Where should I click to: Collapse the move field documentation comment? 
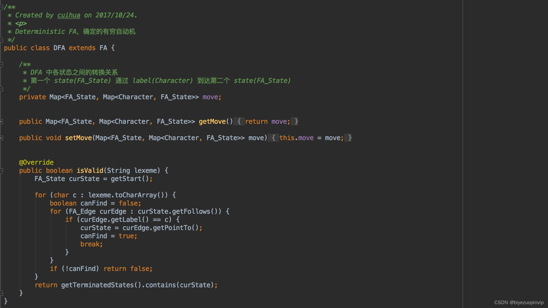coord(1,64)
